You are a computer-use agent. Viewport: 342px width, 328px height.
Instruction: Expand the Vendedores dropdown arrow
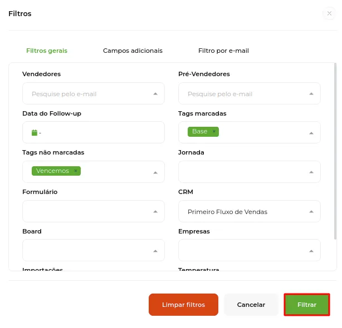pyautogui.click(x=155, y=94)
